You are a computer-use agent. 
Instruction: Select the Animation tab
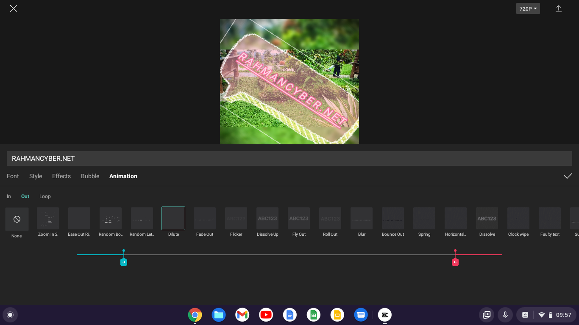coord(123,176)
